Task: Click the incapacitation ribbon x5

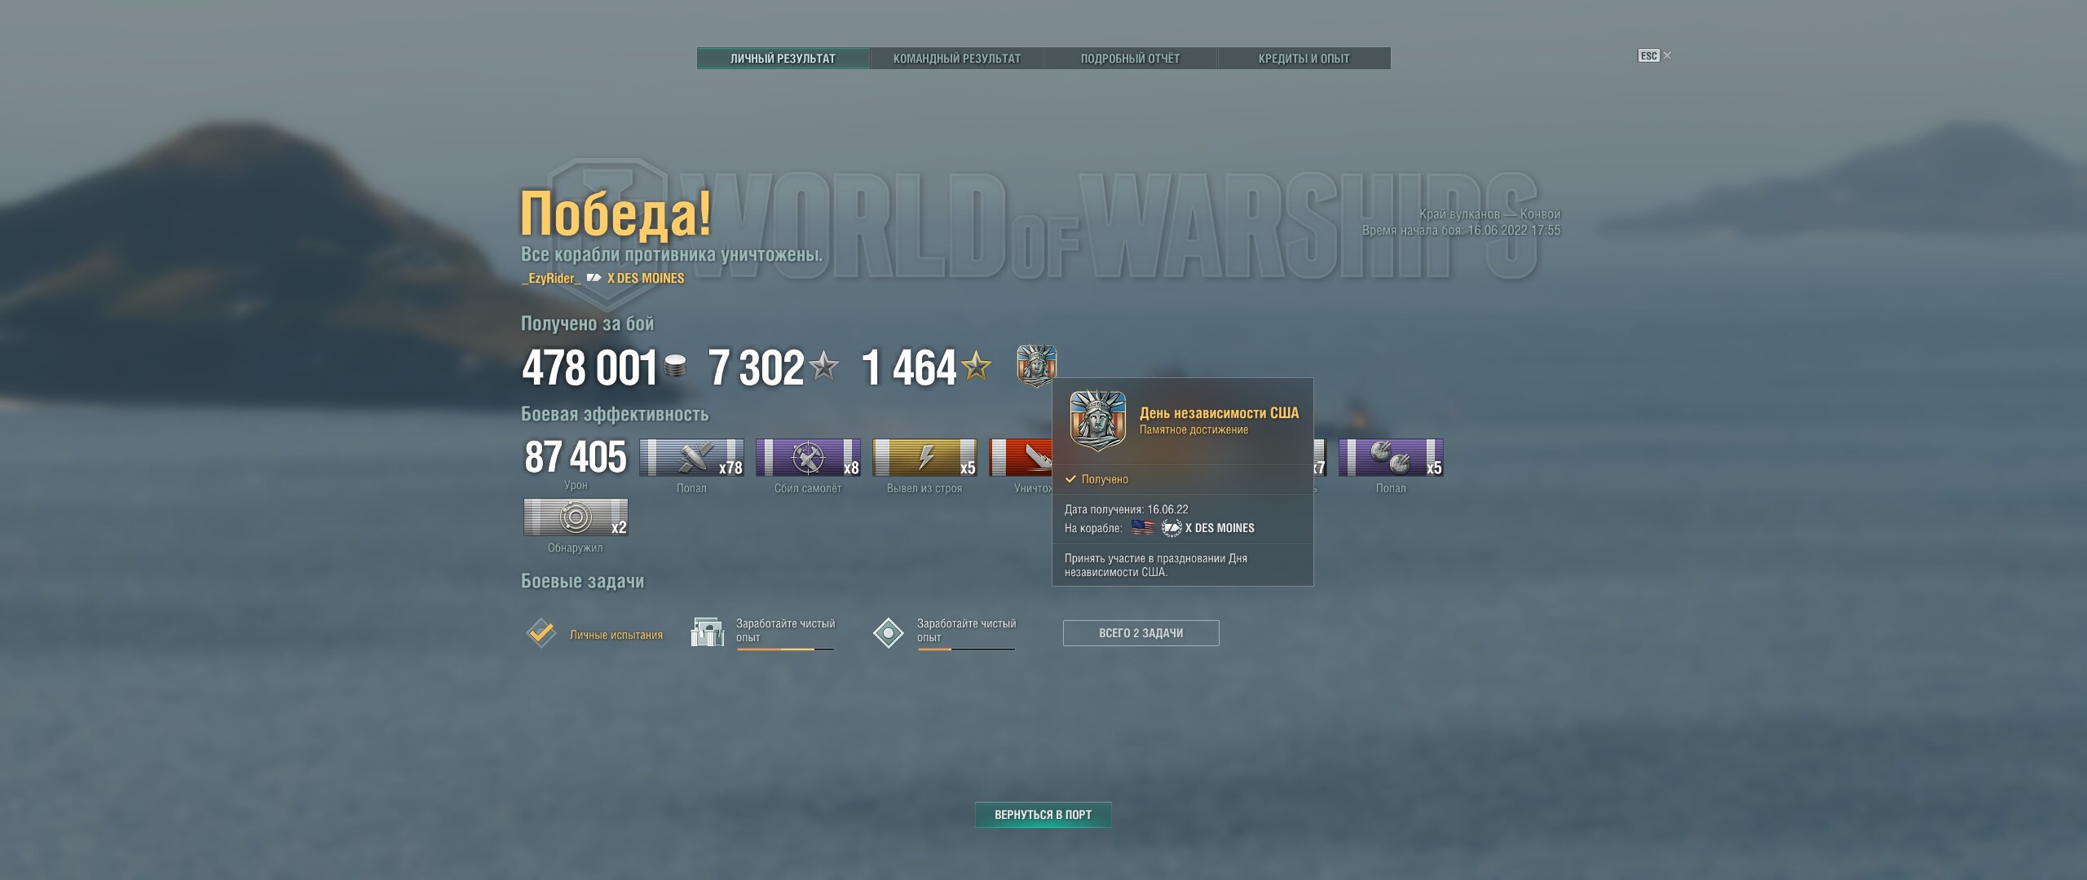Action: coord(924,457)
